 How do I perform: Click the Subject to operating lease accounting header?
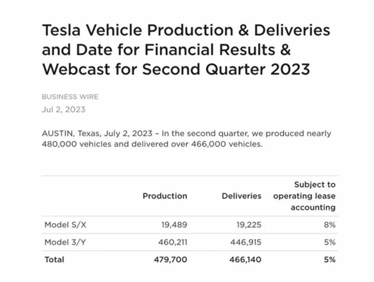click(304, 196)
